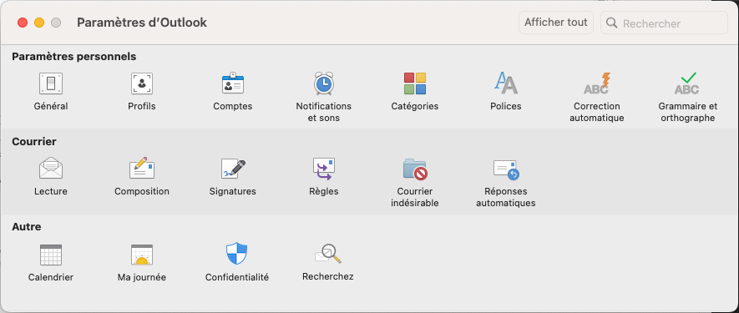Click the Afficher tout button

click(x=556, y=23)
